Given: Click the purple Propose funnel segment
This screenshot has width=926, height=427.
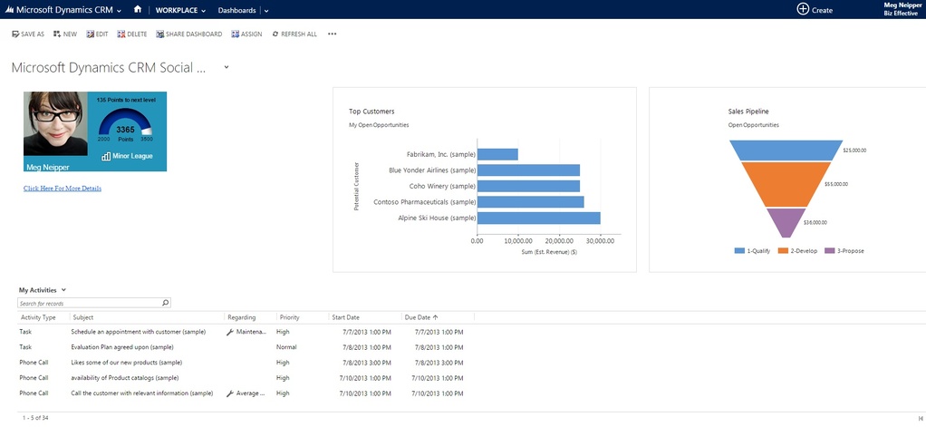Looking at the screenshot, I should click(786, 222).
